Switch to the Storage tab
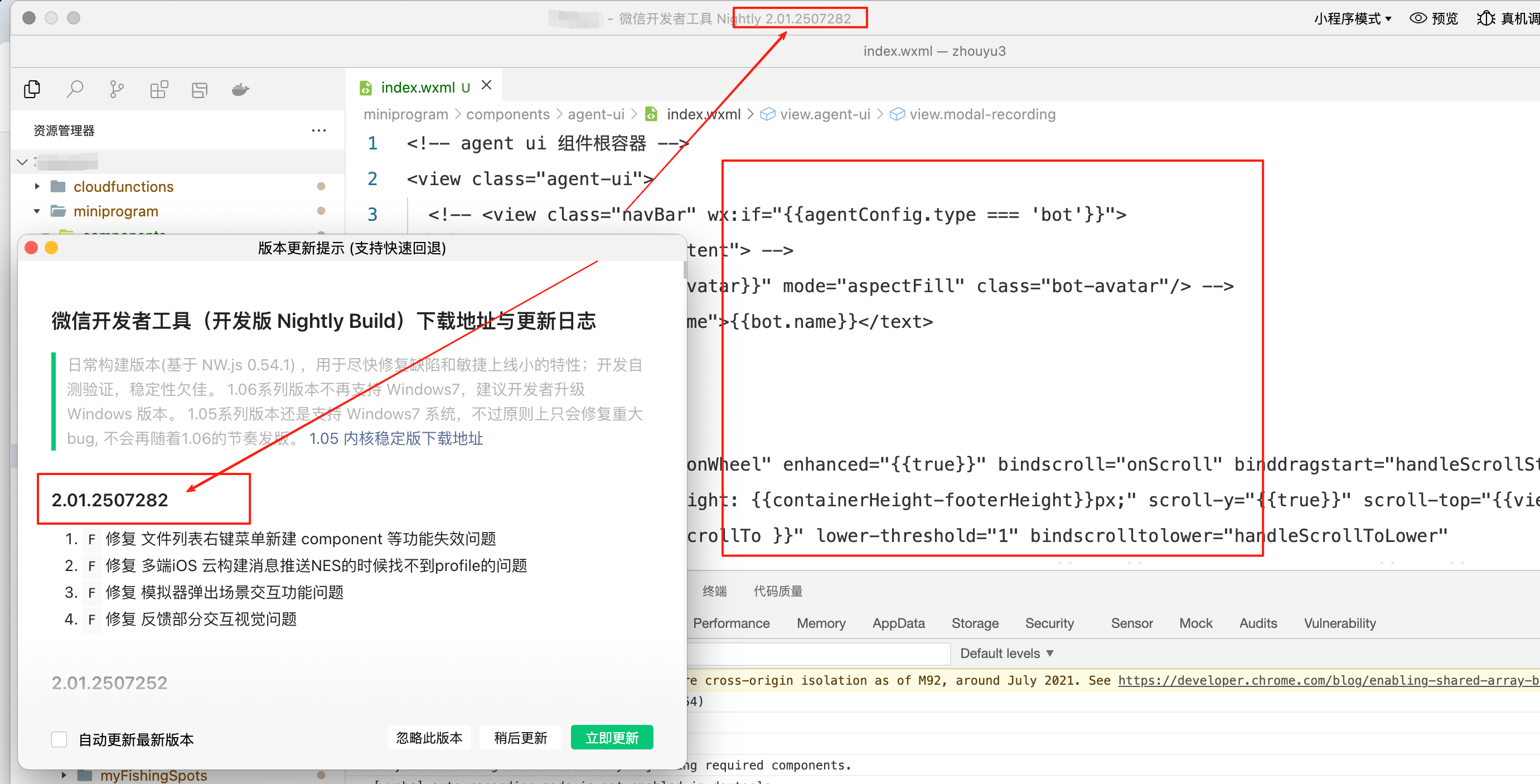 pyautogui.click(x=975, y=623)
